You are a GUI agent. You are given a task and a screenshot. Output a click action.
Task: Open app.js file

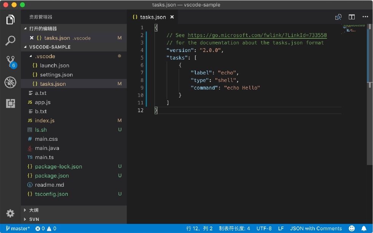click(x=74, y=102)
